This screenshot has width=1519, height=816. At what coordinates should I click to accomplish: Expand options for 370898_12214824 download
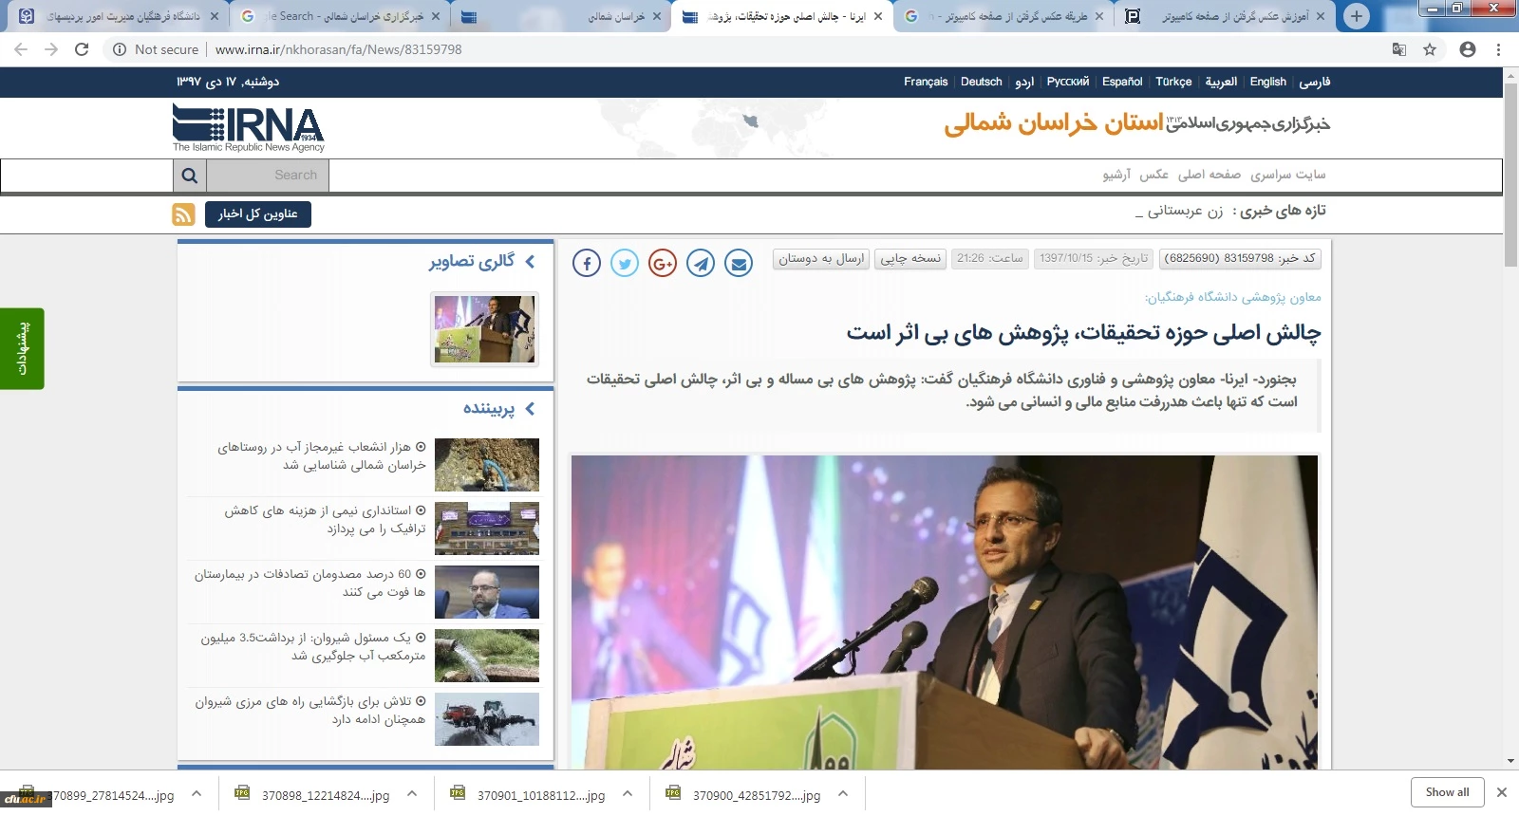[x=412, y=794]
